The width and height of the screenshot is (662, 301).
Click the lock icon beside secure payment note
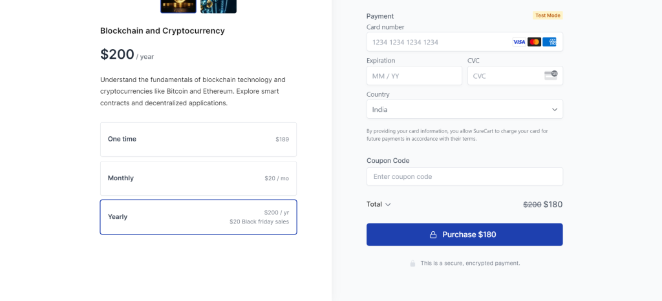tap(412, 264)
